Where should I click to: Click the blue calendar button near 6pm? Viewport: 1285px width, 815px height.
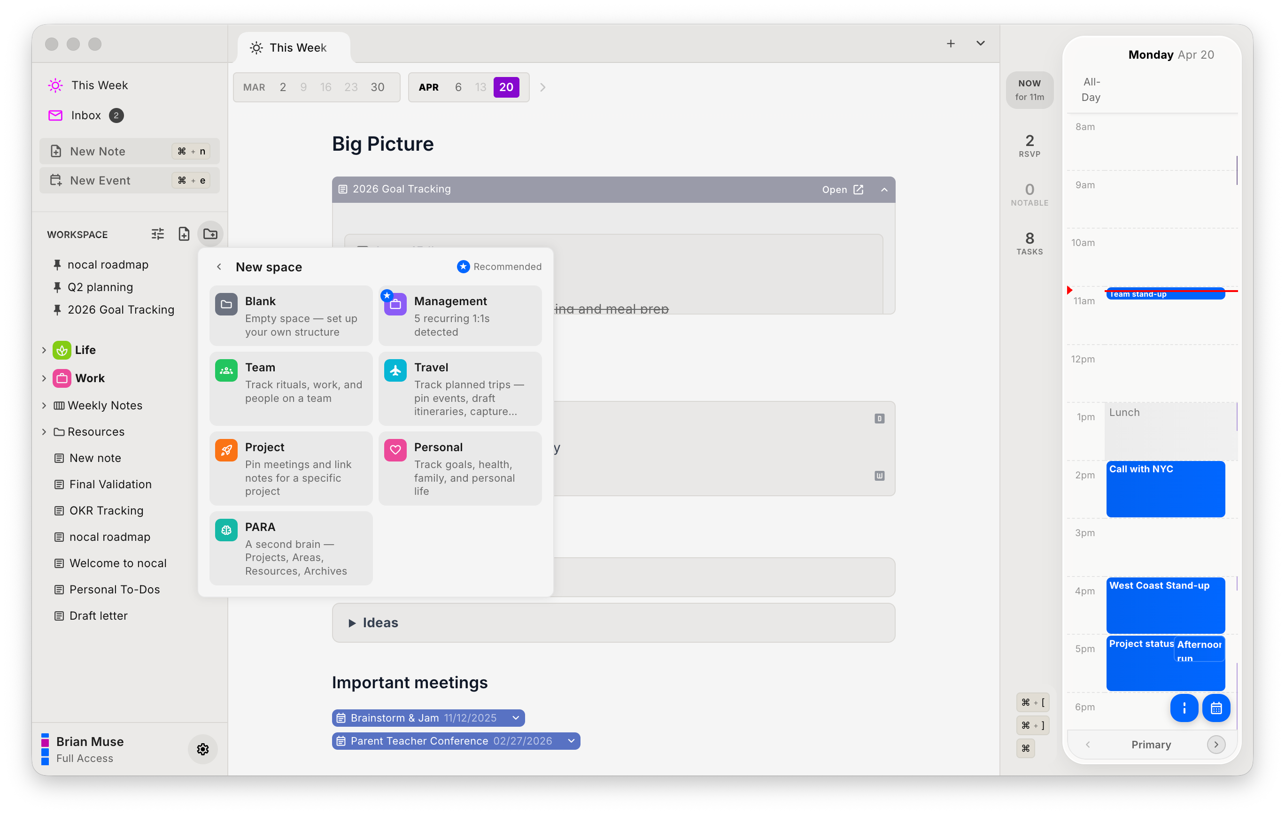click(x=1216, y=708)
